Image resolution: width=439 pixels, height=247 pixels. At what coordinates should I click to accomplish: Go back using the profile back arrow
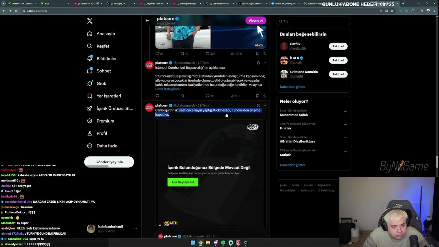tap(147, 21)
